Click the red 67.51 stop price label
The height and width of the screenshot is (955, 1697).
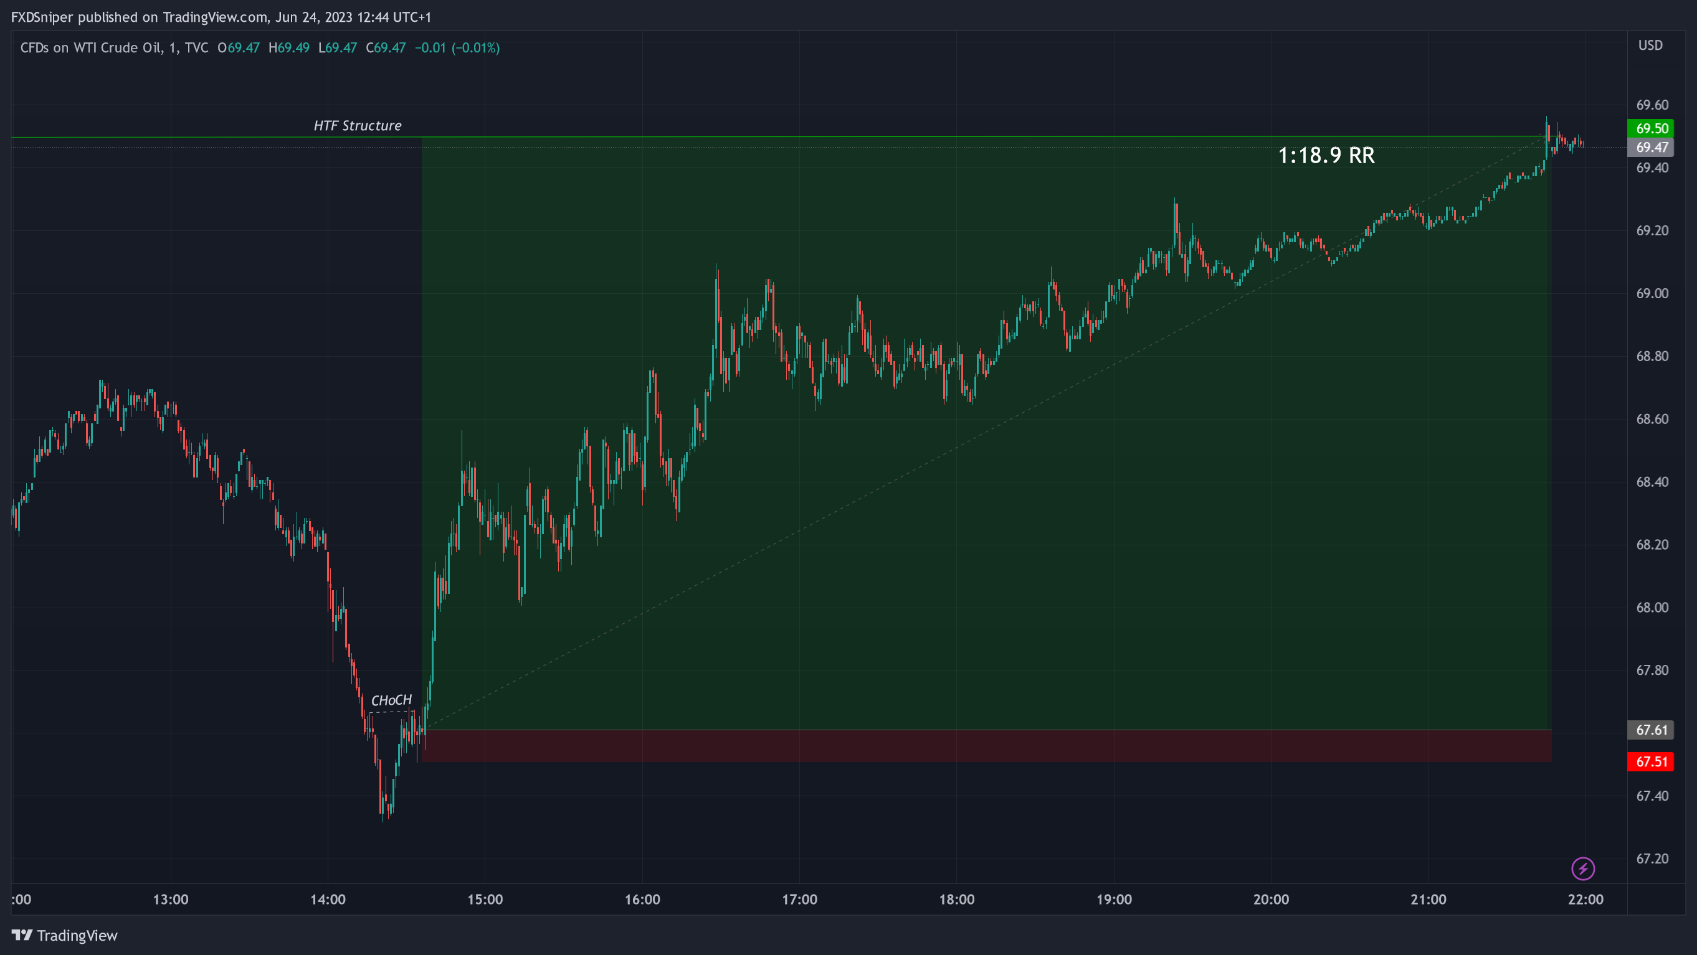coord(1651,761)
